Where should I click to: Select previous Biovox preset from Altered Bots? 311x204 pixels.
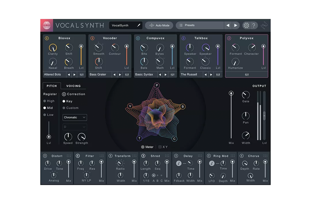point(69,75)
